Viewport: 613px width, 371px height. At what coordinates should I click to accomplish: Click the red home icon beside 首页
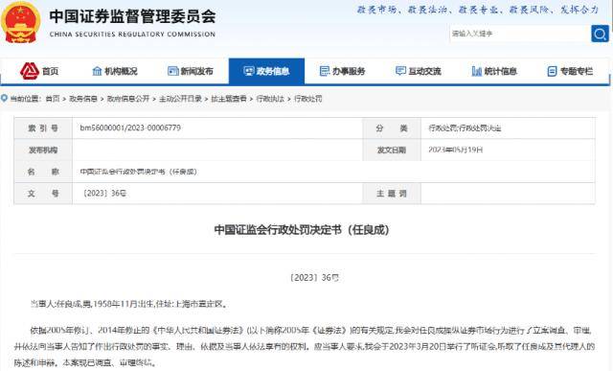coord(30,71)
